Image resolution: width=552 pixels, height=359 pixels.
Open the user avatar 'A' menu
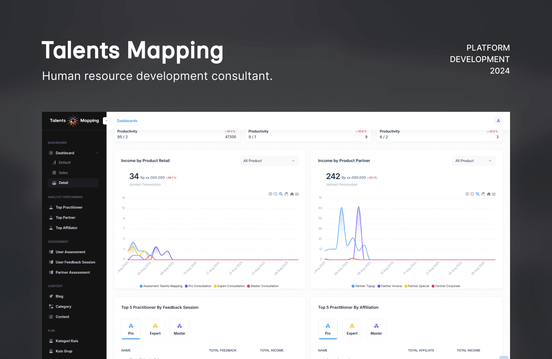(498, 121)
